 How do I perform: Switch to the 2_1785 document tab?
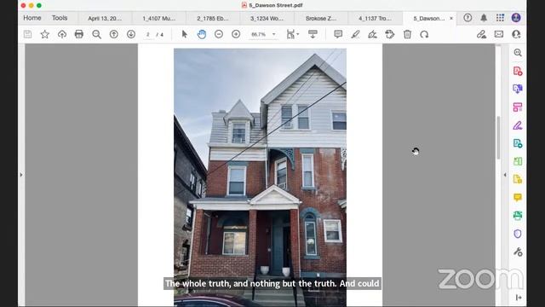click(x=213, y=18)
